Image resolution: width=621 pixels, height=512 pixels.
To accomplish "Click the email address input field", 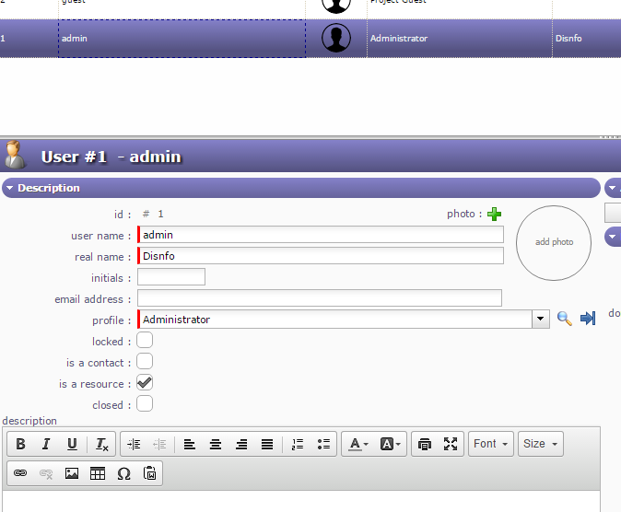I will [320, 298].
